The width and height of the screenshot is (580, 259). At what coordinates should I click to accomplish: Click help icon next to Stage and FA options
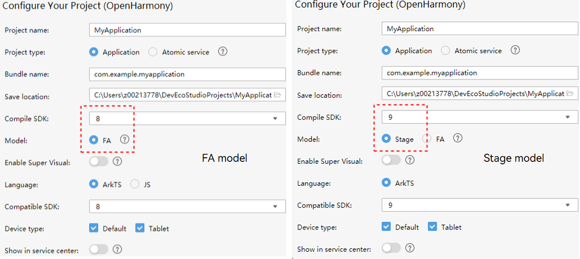tap(458, 138)
